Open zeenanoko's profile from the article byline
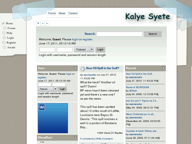The image size is (192, 144). click(90, 75)
